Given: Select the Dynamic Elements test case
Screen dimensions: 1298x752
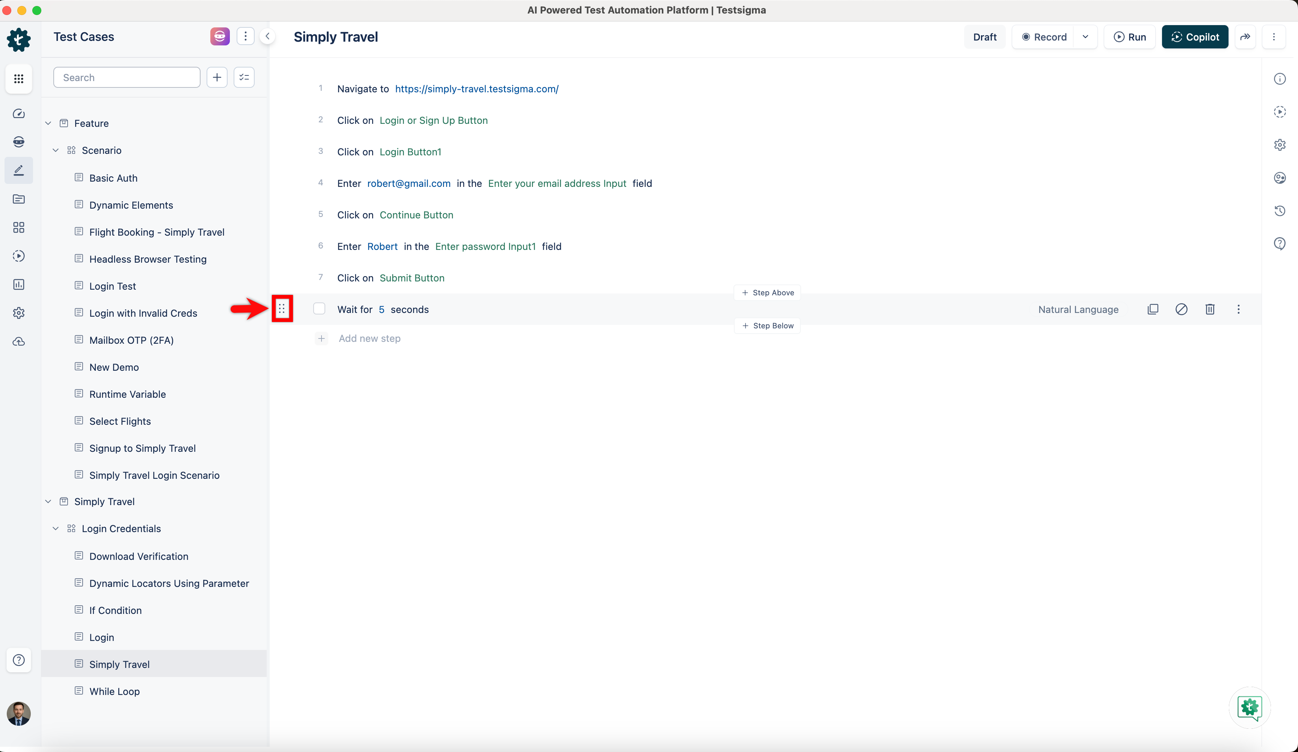Looking at the screenshot, I should [131, 205].
